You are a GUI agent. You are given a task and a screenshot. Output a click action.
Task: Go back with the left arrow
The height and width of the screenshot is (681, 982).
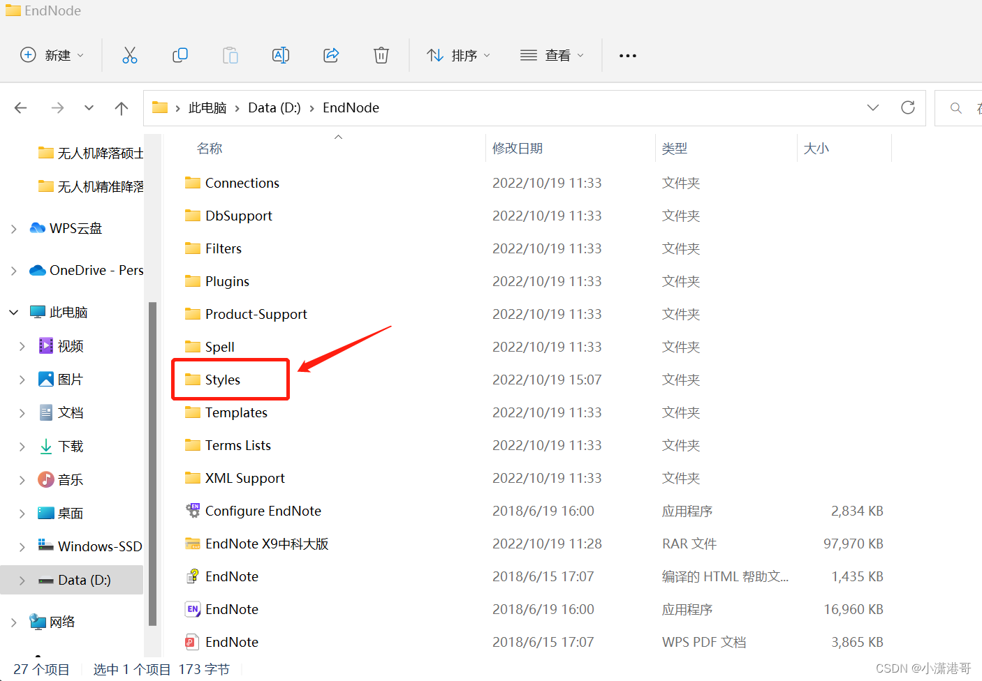tap(21, 108)
